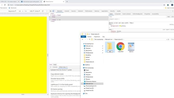
Task: Close the Media Queries tab
Action: click(63, 2)
